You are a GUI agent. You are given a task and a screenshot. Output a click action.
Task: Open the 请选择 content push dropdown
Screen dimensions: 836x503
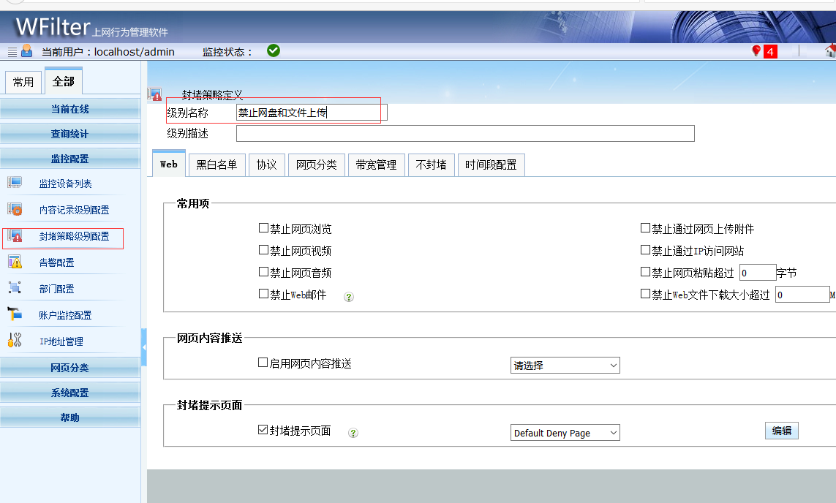pyautogui.click(x=565, y=366)
